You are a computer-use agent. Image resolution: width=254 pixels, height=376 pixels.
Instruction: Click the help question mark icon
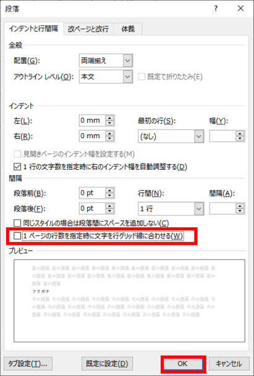click(x=216, y=9)
